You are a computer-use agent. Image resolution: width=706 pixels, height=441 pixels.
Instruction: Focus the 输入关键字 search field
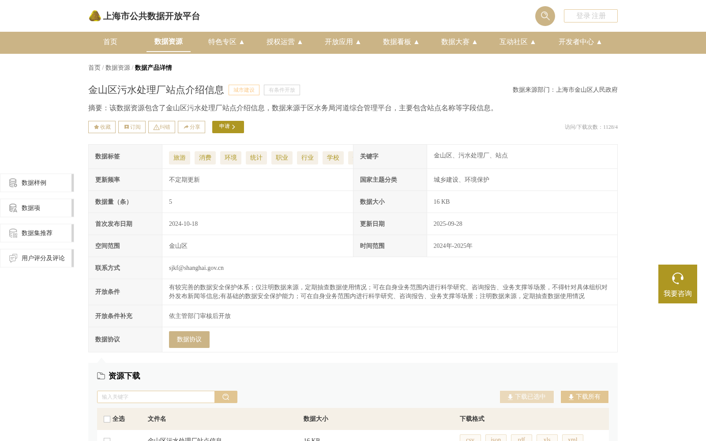(156, 397)
